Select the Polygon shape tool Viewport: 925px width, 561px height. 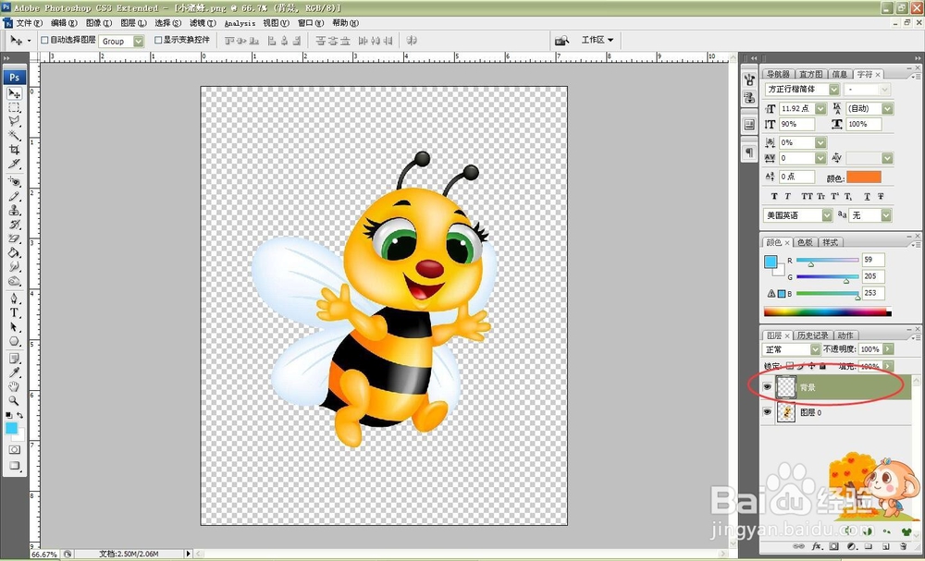pyautogui.click(x=14, y=342)
